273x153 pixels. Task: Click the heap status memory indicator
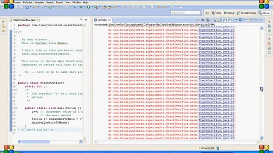coord(206,148)
